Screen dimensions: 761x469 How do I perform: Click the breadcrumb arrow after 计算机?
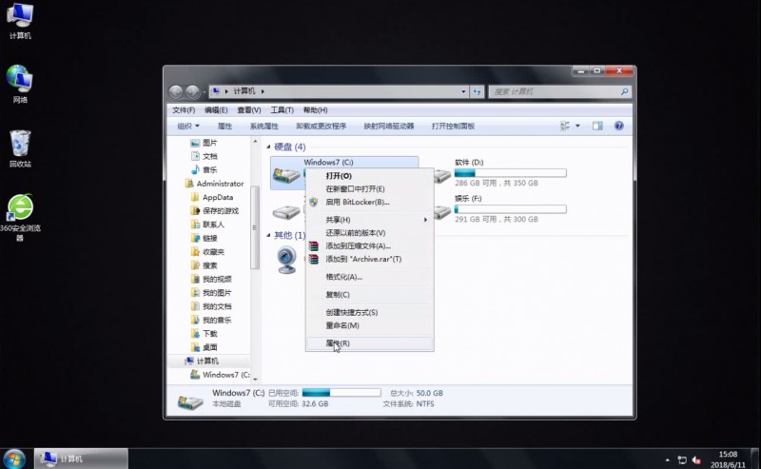coord(263,91)
